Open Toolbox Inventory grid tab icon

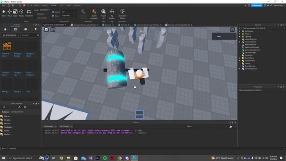[x=16, y=29]
